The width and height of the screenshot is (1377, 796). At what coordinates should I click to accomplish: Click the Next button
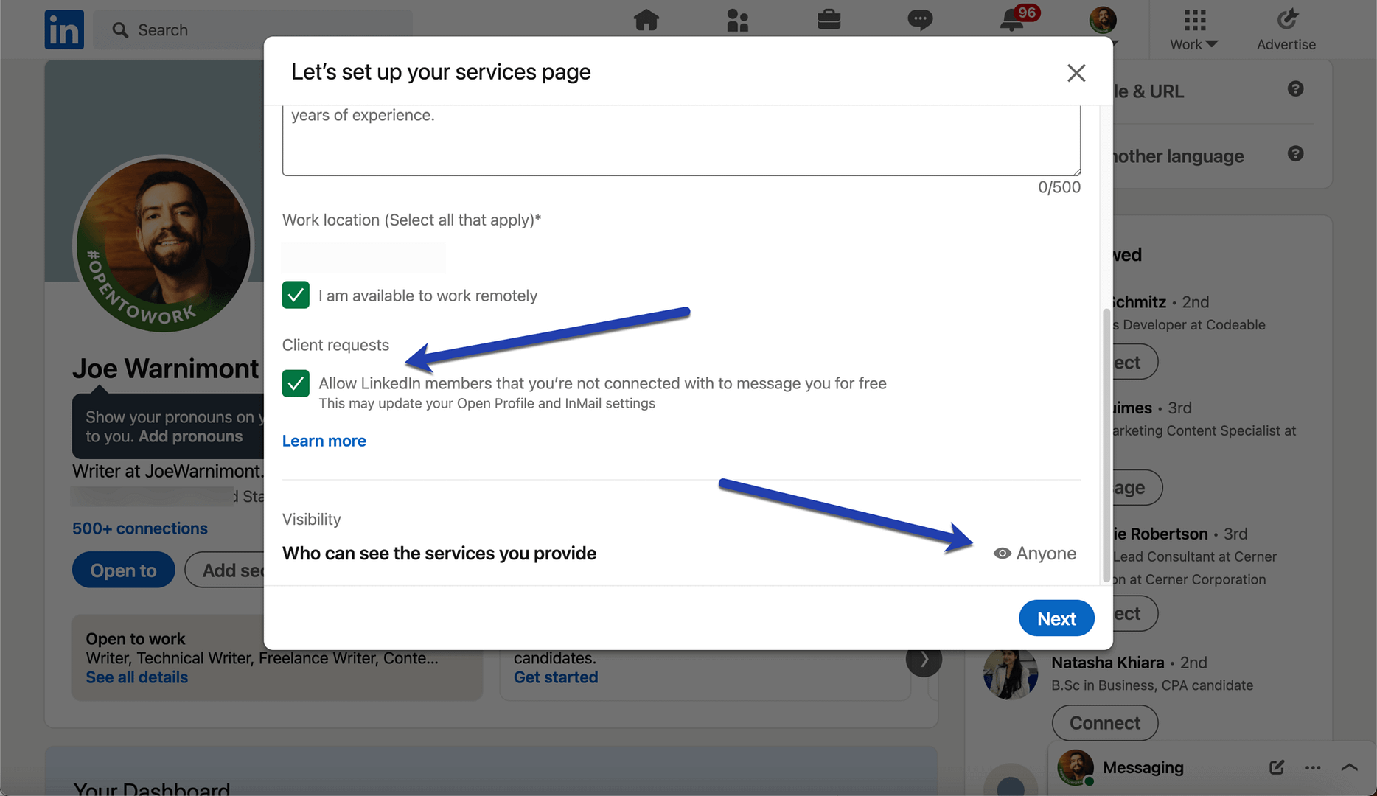(1056, 618)
